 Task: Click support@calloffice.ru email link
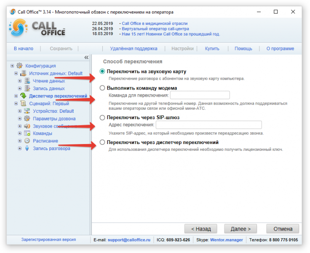(x=129, y=240)
